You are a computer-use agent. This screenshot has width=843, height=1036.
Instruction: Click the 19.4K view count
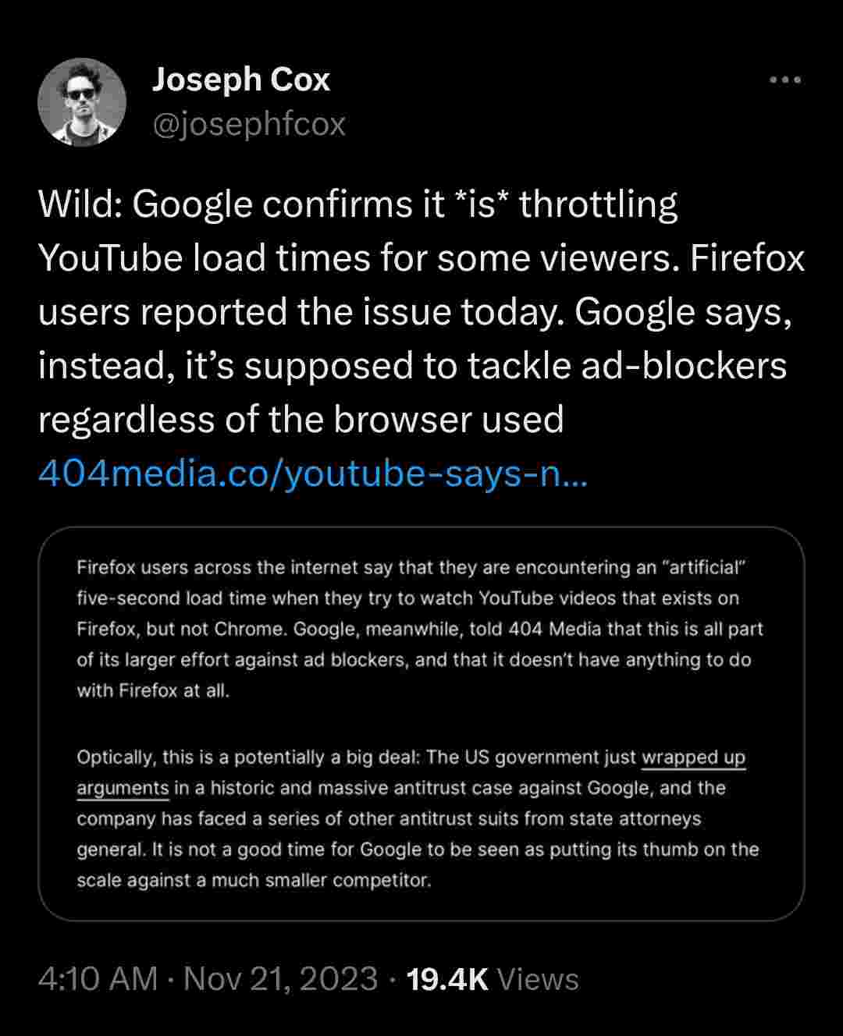tap(447, 979)
